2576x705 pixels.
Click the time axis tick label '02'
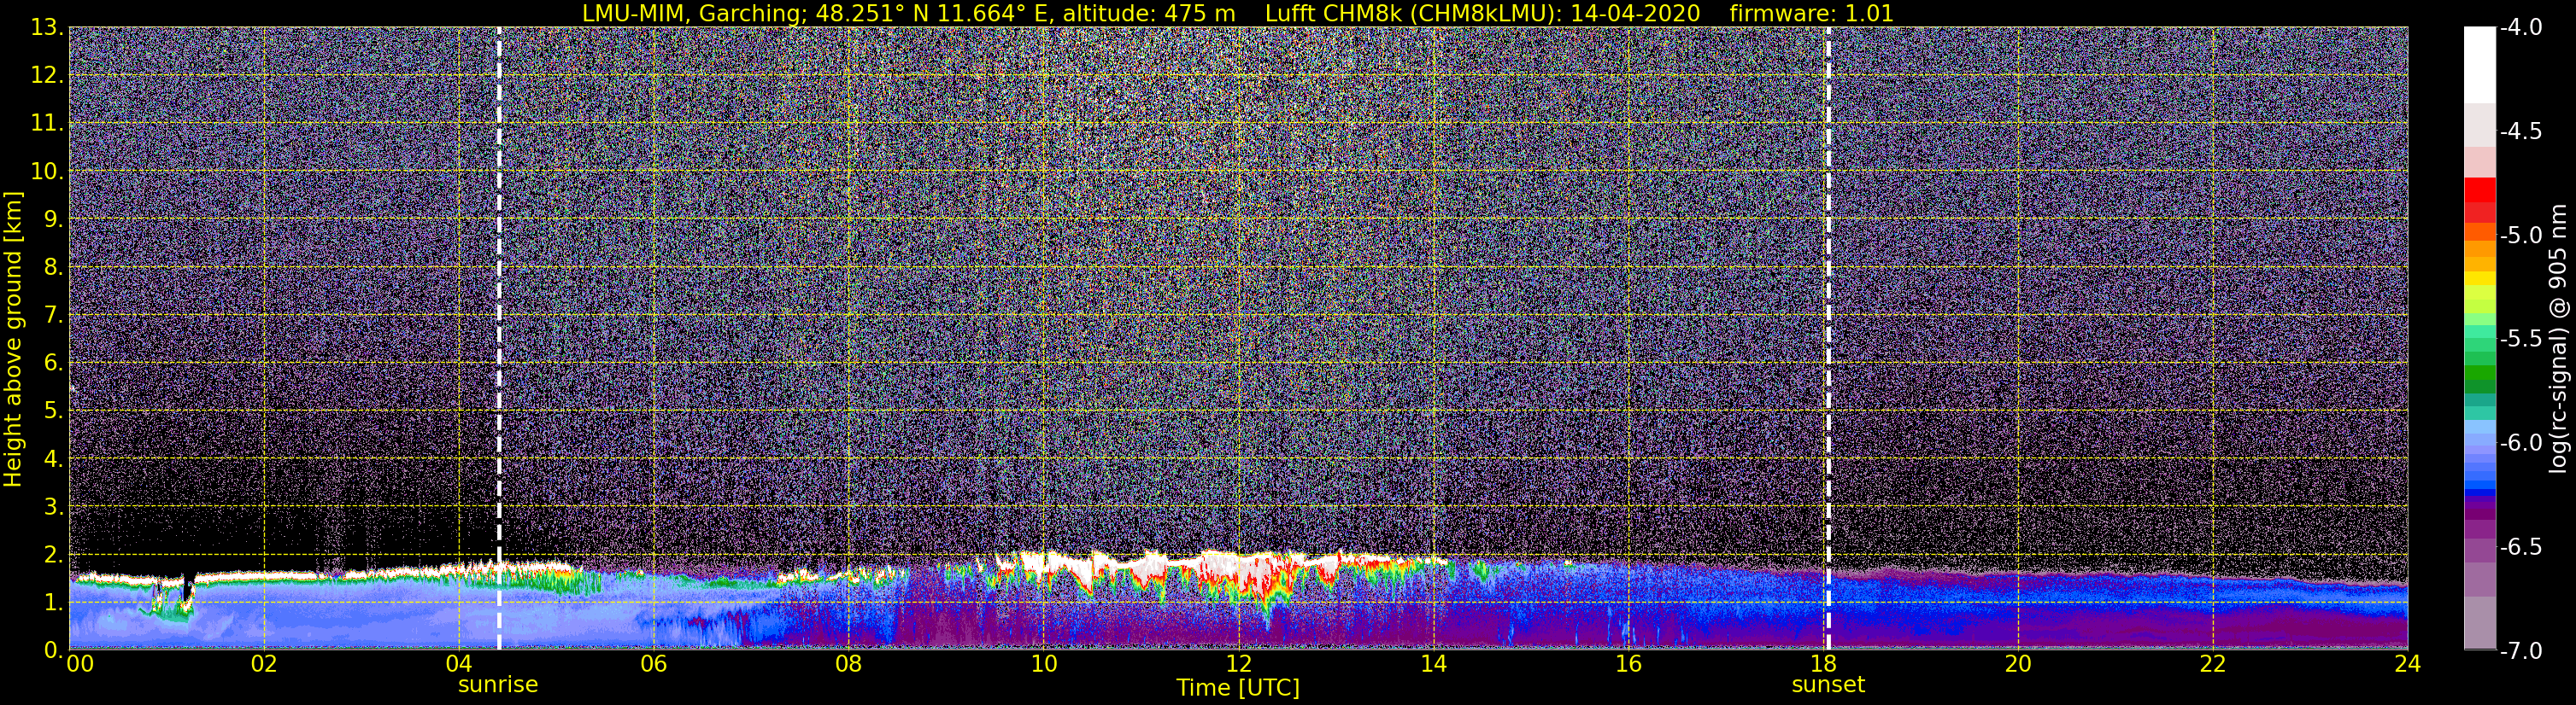pyautogui.click(x=264, y=664)
